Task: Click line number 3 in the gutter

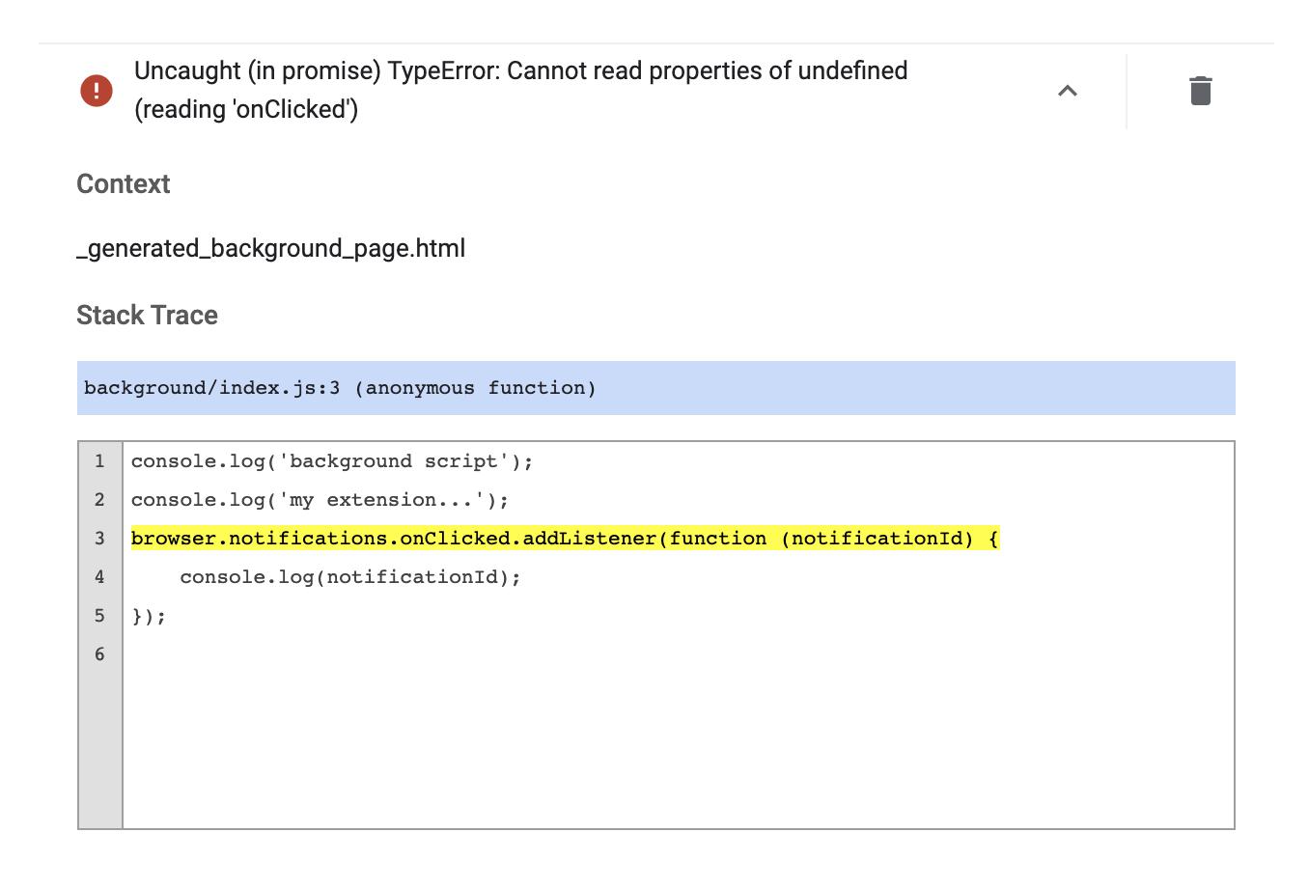Action: coord(99,538)
